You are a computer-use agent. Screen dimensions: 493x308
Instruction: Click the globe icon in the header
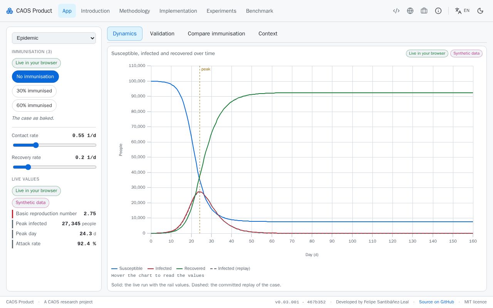pyautogui.click(x=410, y=11)
